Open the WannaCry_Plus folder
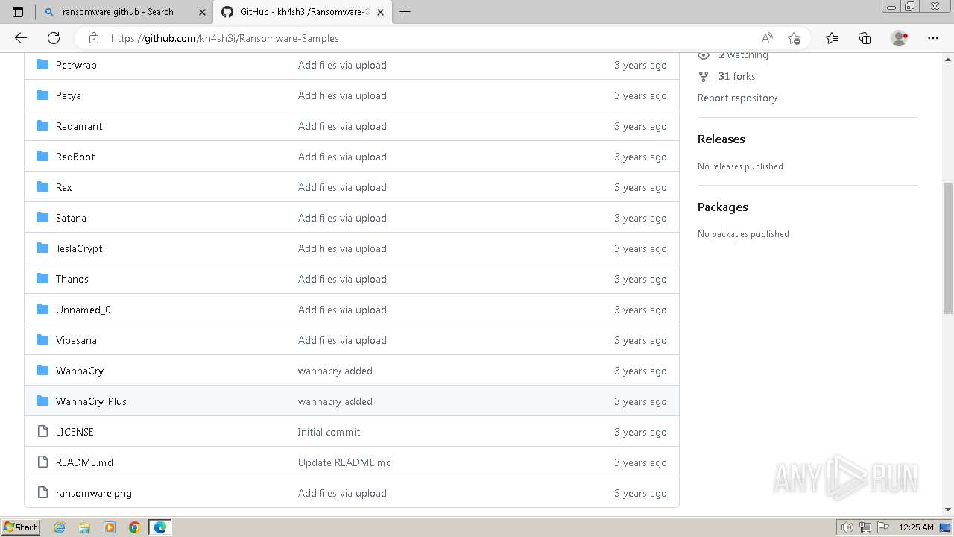954x537 pixels. coord(91,401)
